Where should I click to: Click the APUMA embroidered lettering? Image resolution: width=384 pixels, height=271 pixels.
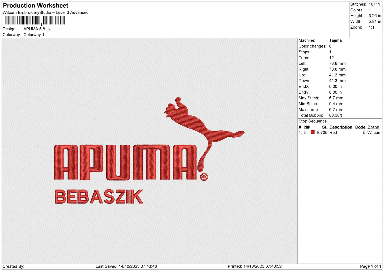(125, 162)
